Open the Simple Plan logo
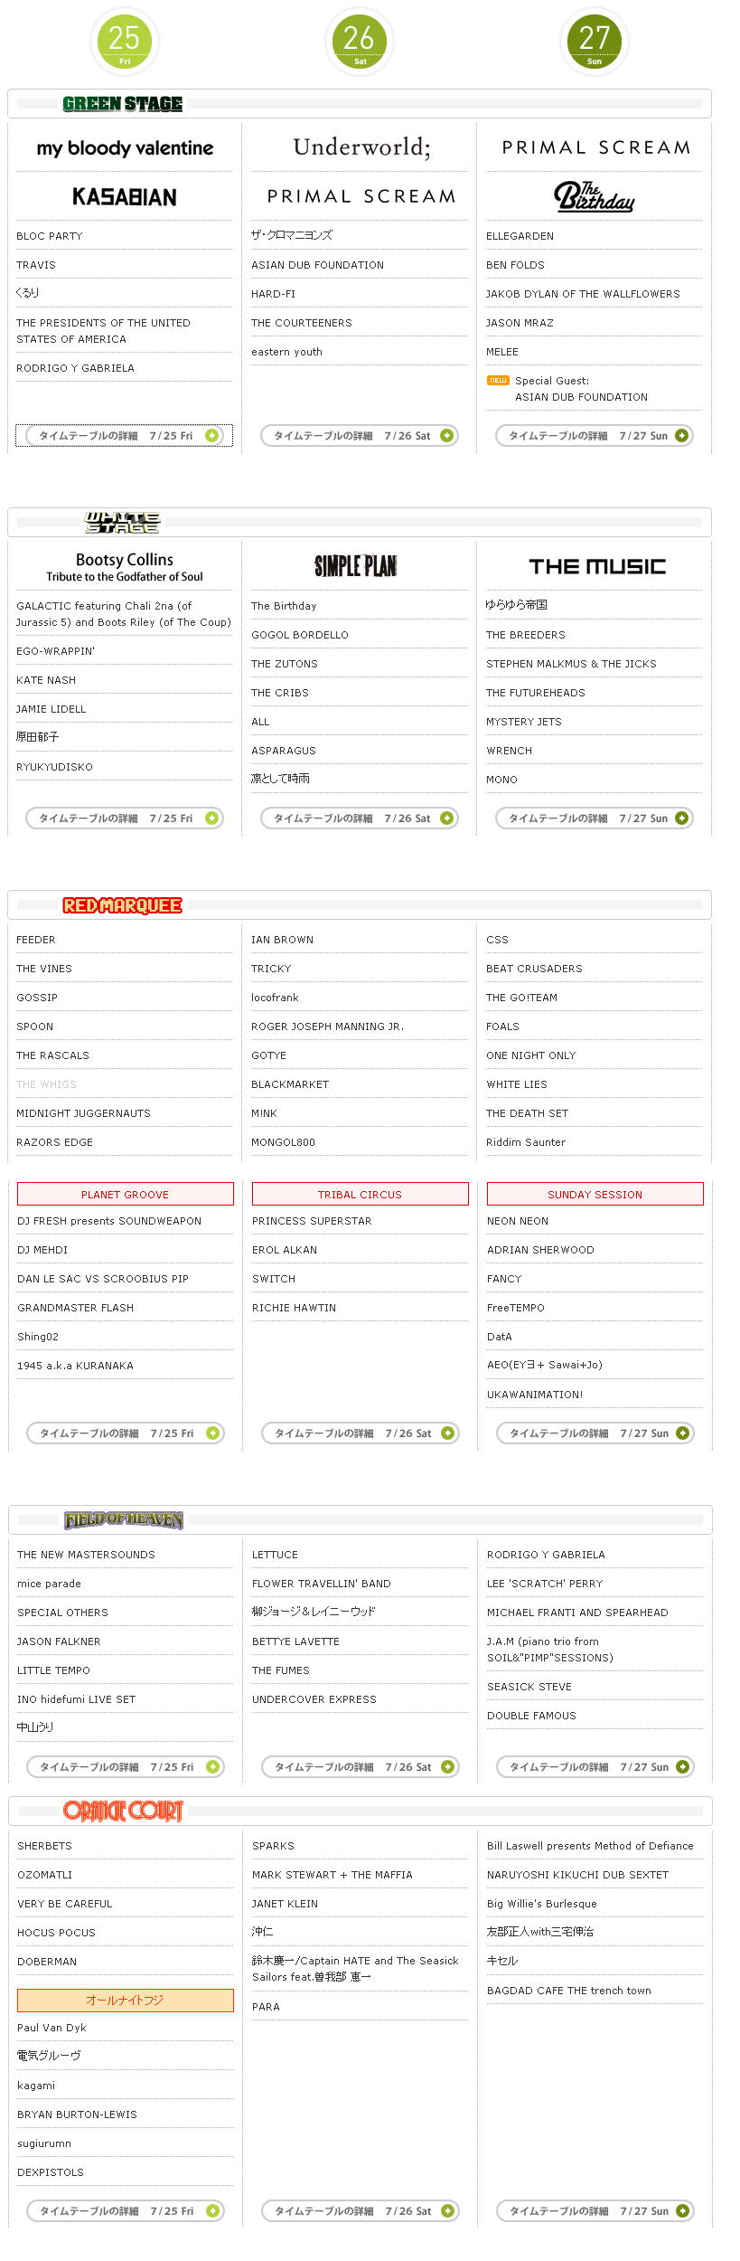Screen dimensions: 740x2261 pyautogui.click(x=356, y=566)
